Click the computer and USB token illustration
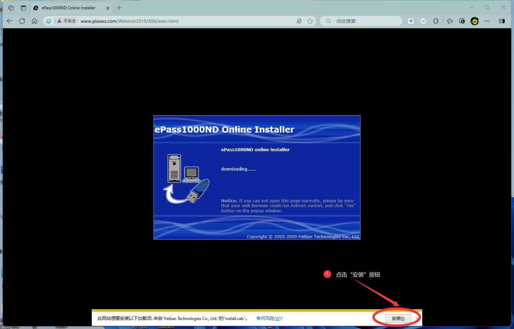The height and width of the screenshot is (329, 514). click(x=187, y=179)
